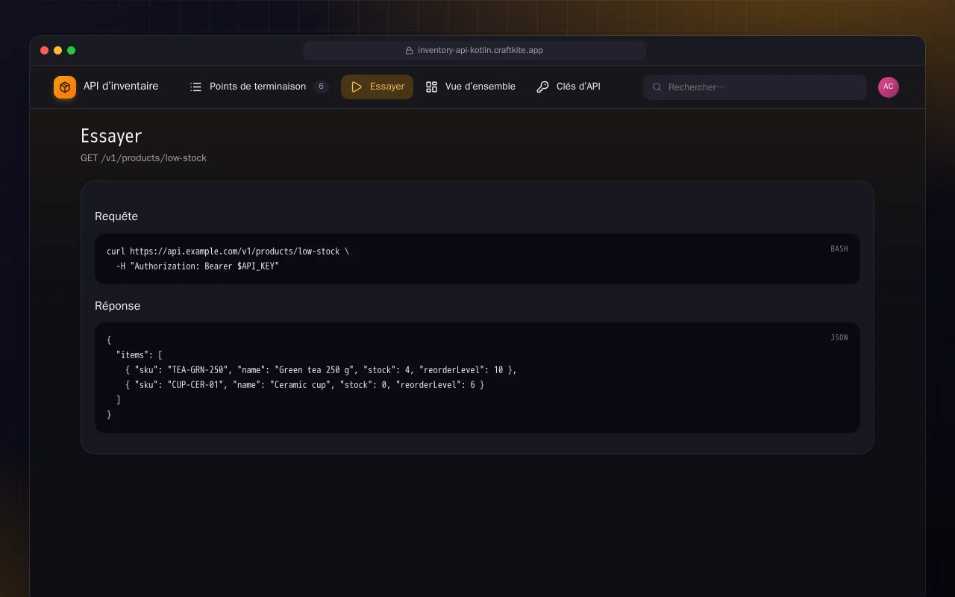
Task: Click the curl command line in request block
Action: pos(228,251)
